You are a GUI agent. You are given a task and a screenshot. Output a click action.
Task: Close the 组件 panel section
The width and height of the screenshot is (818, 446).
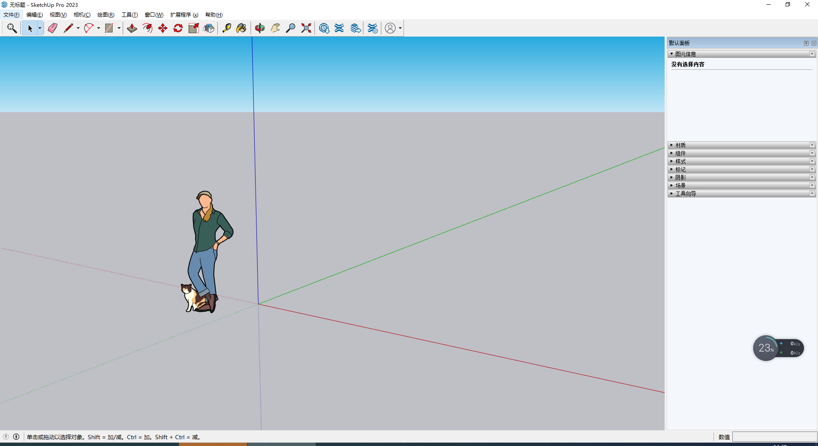point(812,153)
